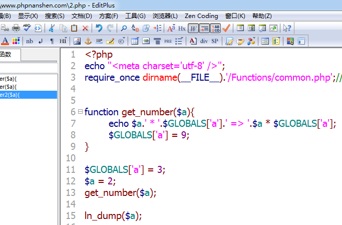Open the form controls dropdown

(x=276, y=41)
